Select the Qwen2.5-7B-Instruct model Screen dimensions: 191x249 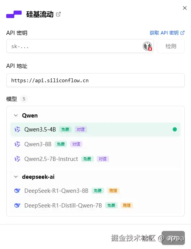(x=95, y=159)
